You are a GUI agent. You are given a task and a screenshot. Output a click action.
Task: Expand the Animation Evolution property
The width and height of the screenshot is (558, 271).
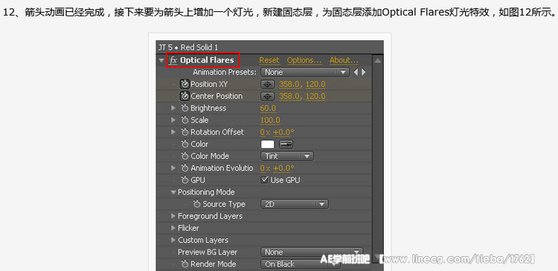pos(173,168)
